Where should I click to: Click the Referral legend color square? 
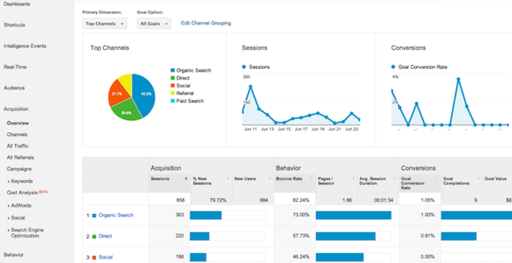pos(173,94)
